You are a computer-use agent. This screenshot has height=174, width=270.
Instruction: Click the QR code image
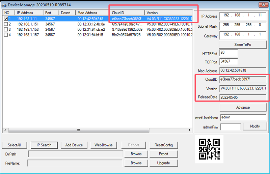coord(209,149)
